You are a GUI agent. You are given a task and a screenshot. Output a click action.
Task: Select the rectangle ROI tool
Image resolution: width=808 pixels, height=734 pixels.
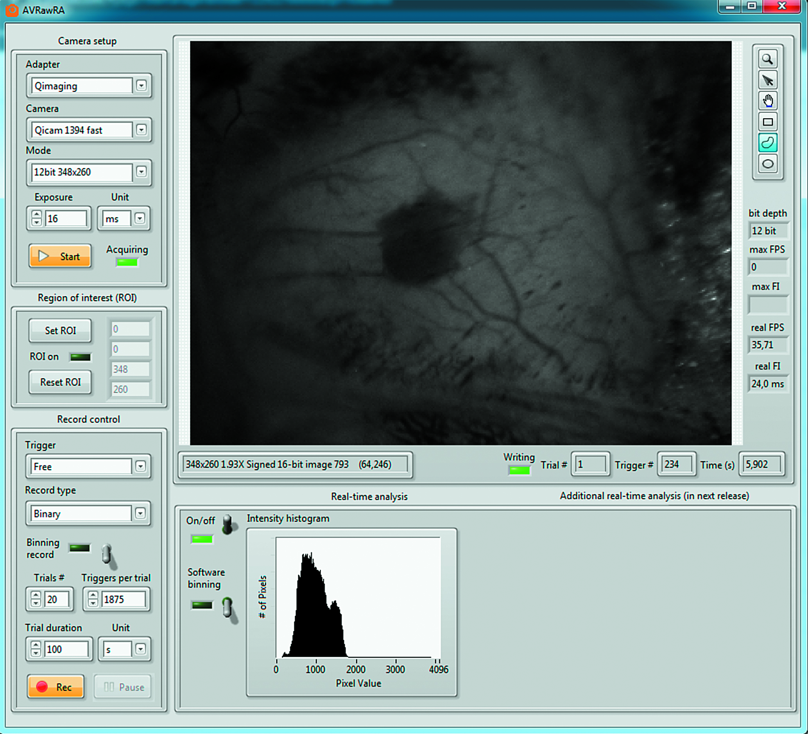pyautogui.click(x=767, y=122)
